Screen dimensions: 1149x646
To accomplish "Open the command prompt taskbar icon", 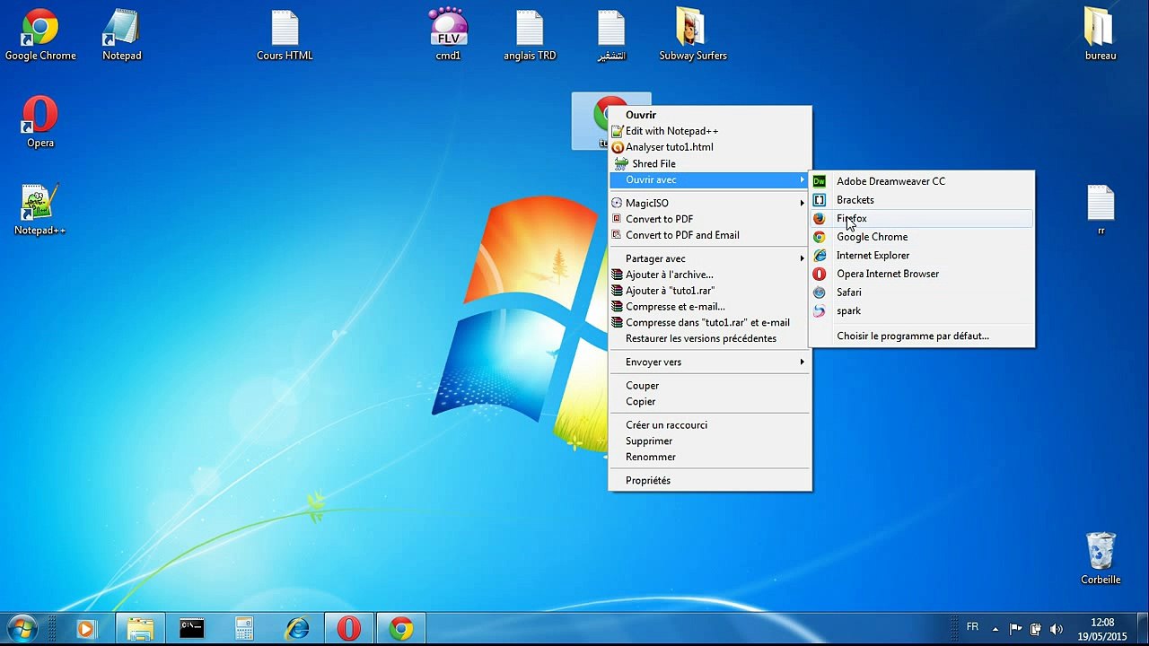I will 191,629.
